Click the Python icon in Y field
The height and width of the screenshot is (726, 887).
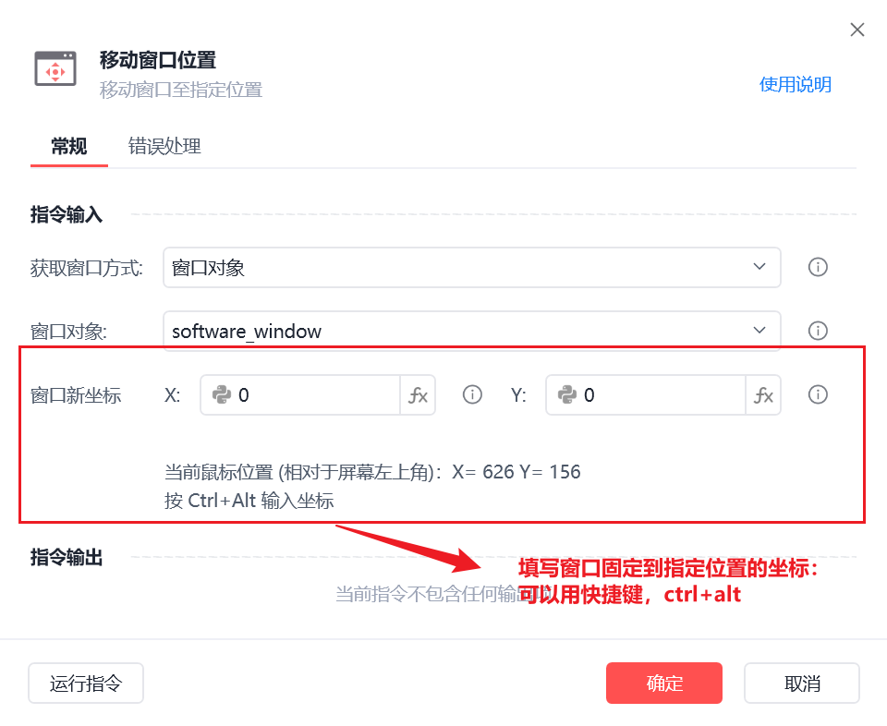566,394
